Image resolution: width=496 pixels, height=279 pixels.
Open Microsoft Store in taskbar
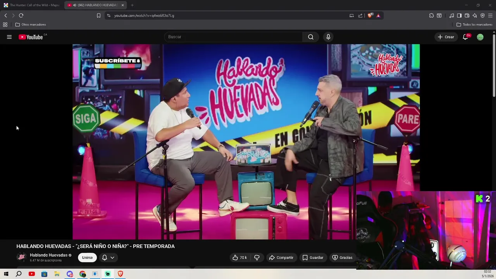(x=44, y=274)
